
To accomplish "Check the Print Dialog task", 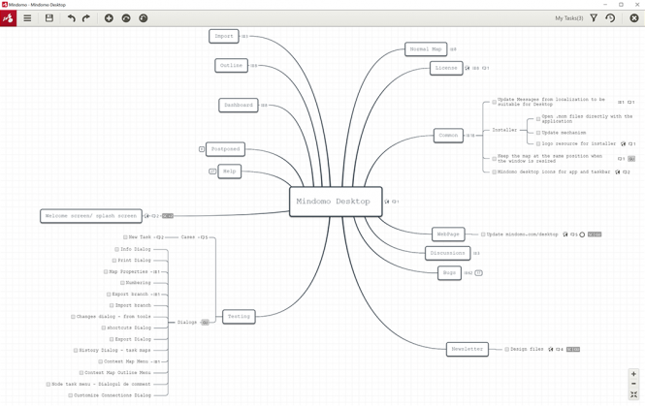I will click(114, 261).
